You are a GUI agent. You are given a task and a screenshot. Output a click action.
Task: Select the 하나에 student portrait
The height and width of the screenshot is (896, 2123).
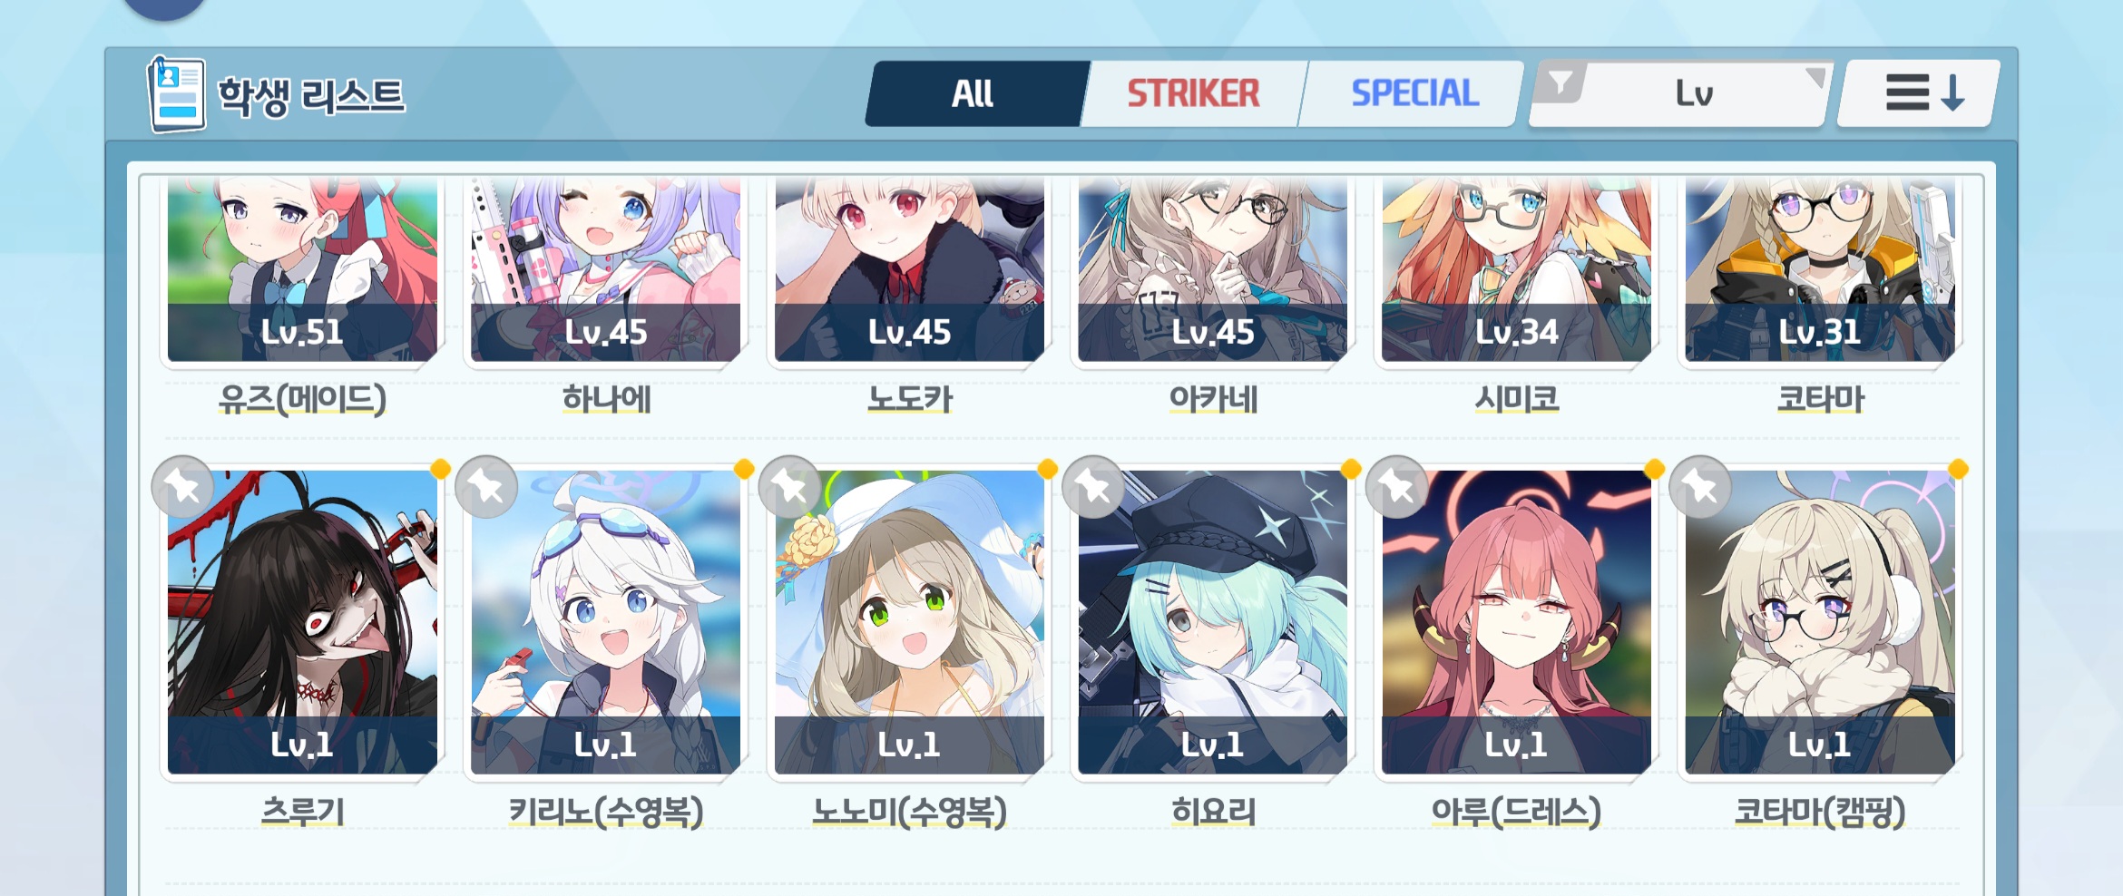pos(605,269)
